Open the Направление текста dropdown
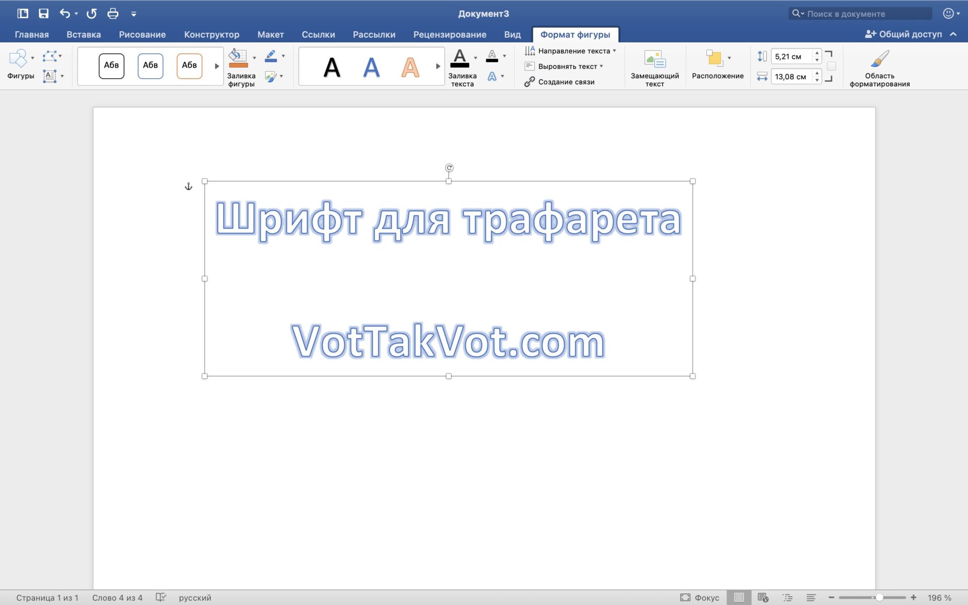Screen dimensions: 968x605 pos(570,51)
